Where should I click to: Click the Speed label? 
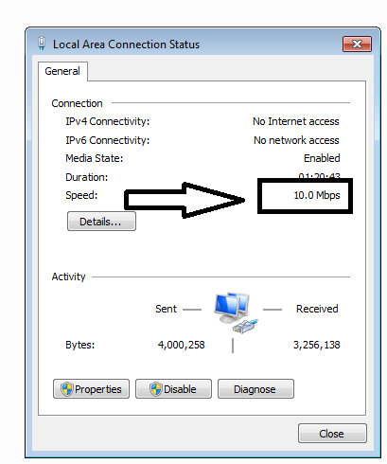[81, 195]
